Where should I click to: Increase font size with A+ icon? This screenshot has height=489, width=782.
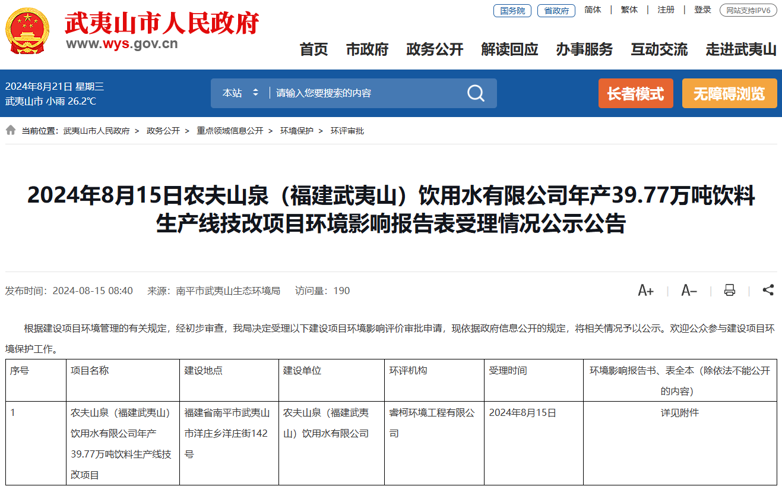coord(645,291)
